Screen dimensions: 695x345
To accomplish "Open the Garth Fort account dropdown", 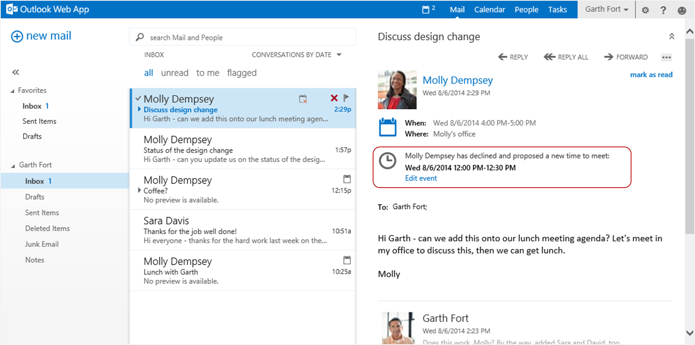I will tap(607, 9).
